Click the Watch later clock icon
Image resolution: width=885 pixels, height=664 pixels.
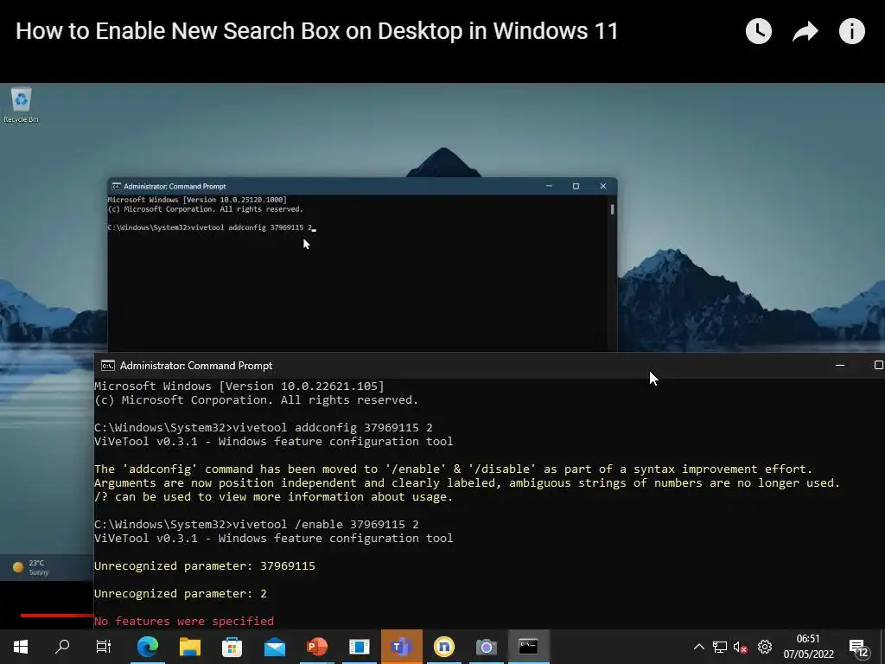click(x=759, y=31)
